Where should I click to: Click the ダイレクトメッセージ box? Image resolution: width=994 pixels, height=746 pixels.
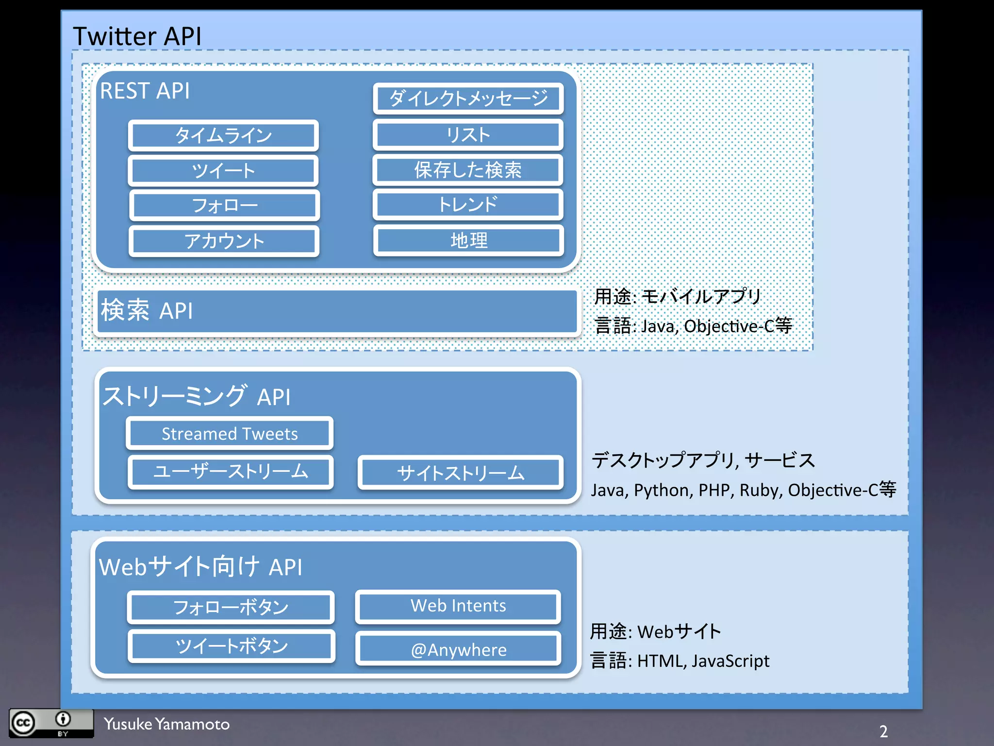[x=468, y=99]
